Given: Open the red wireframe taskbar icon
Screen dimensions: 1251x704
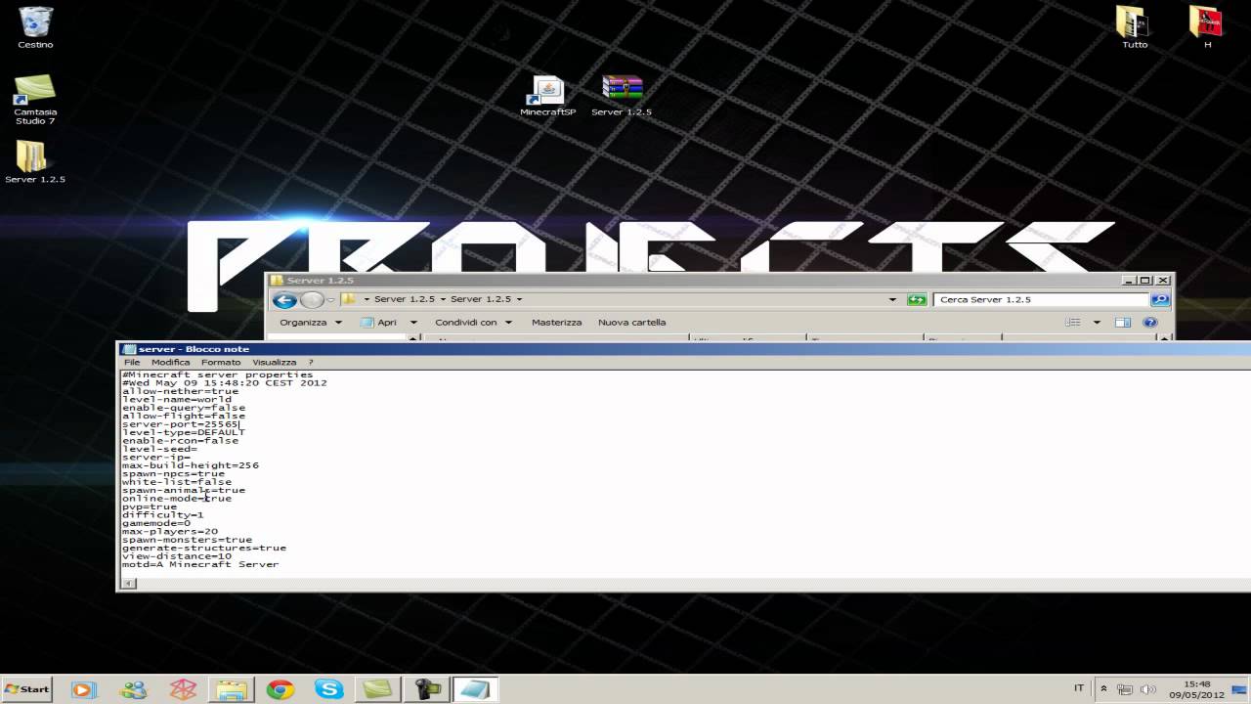Looking at the screenshot, I should click(182, 689).
